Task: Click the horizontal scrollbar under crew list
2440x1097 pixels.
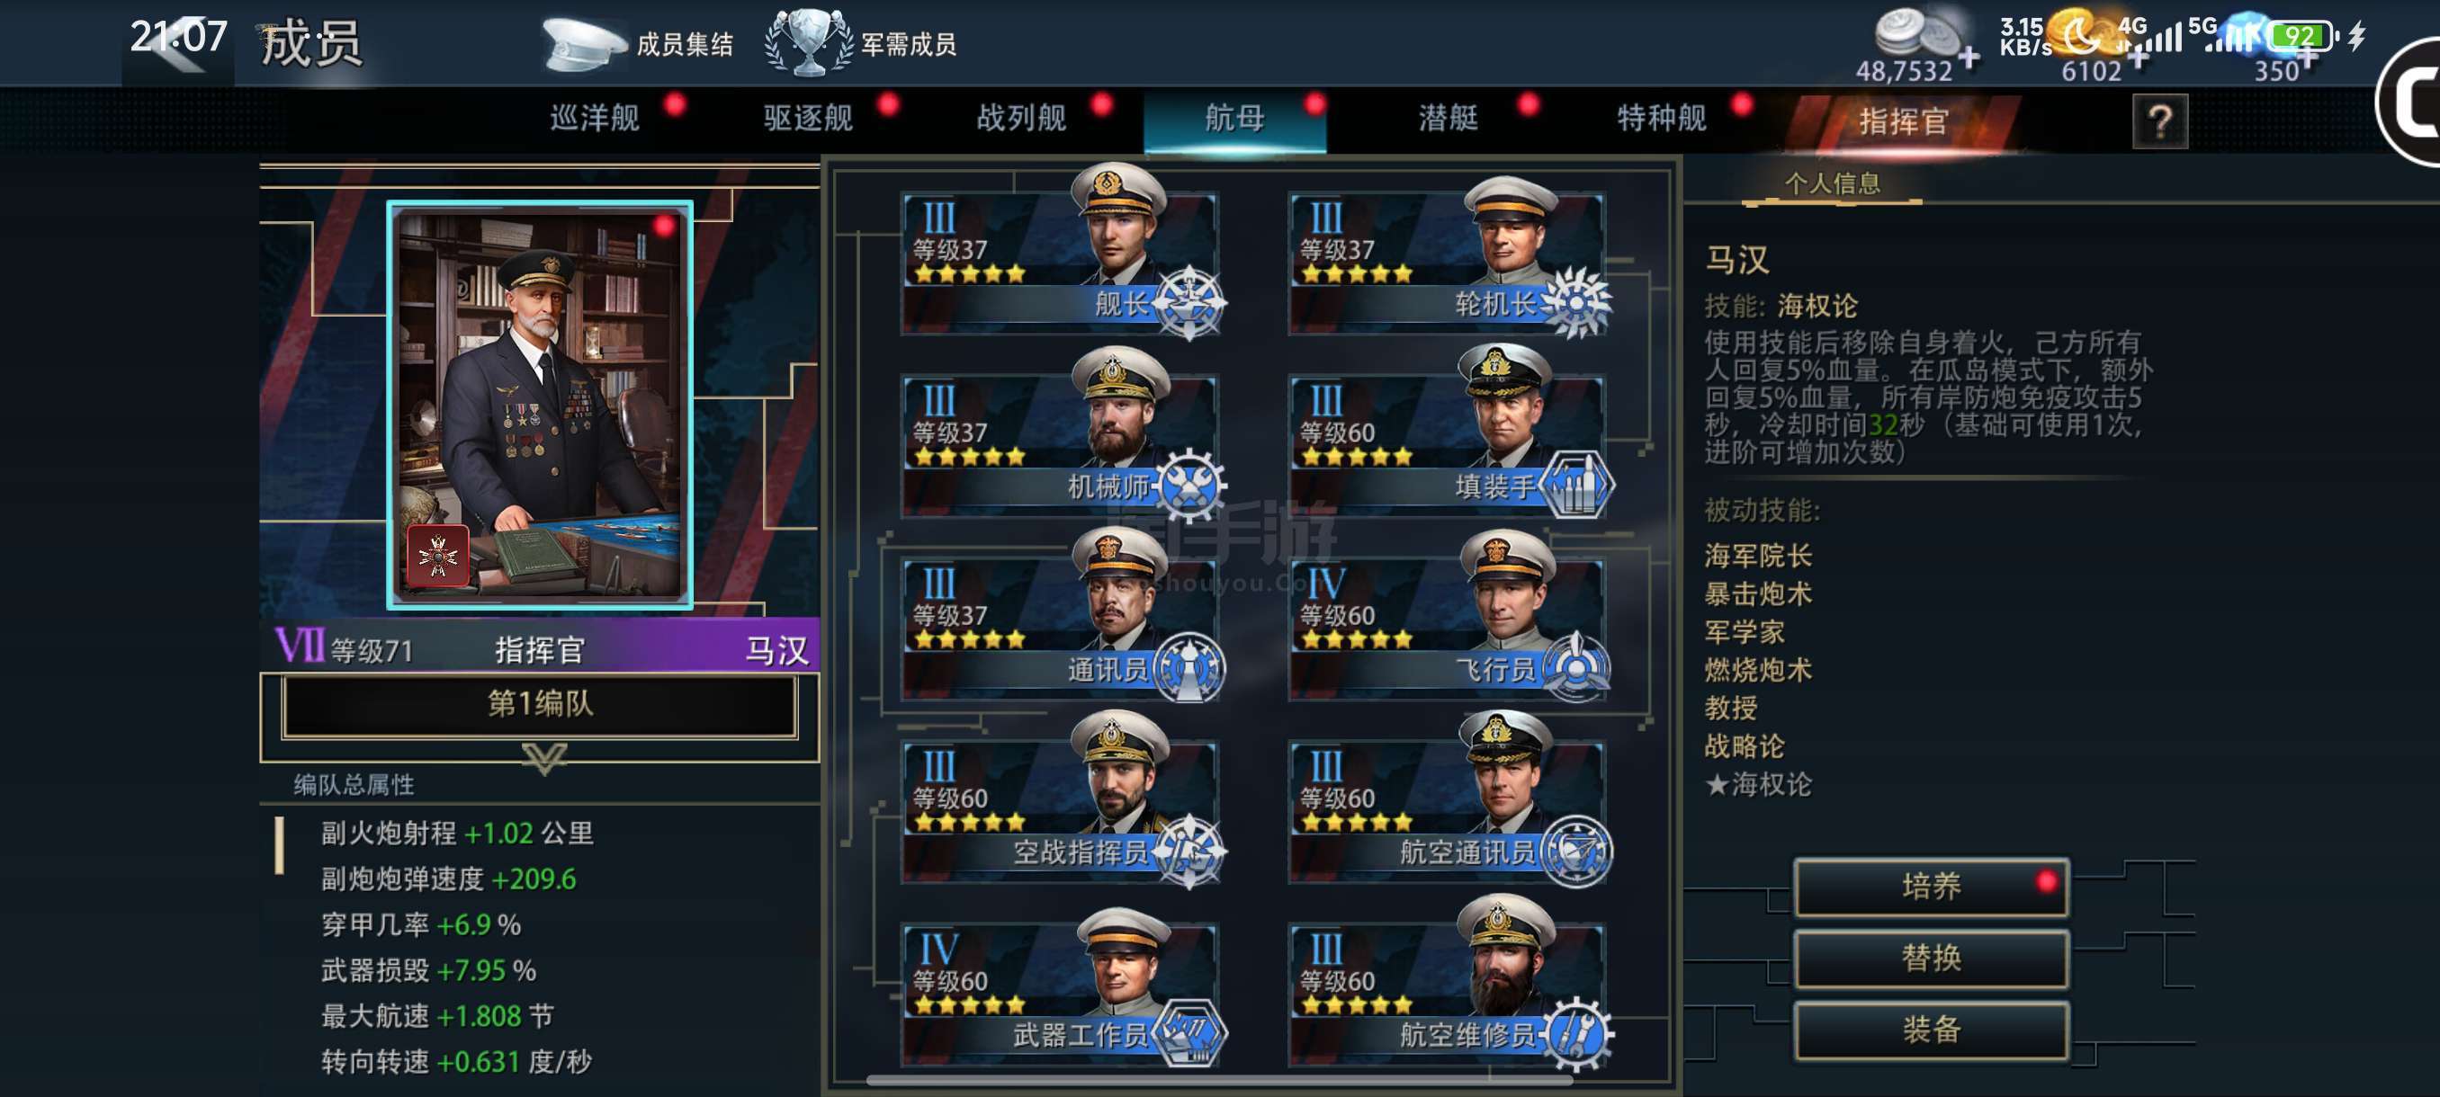Action: point(1219,1079)
